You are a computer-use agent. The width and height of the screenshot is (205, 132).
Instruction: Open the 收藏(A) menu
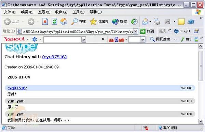61,12
